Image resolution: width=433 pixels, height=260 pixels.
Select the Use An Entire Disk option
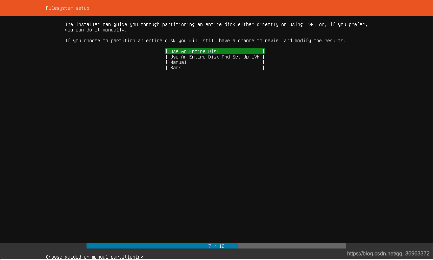(215, 51)
